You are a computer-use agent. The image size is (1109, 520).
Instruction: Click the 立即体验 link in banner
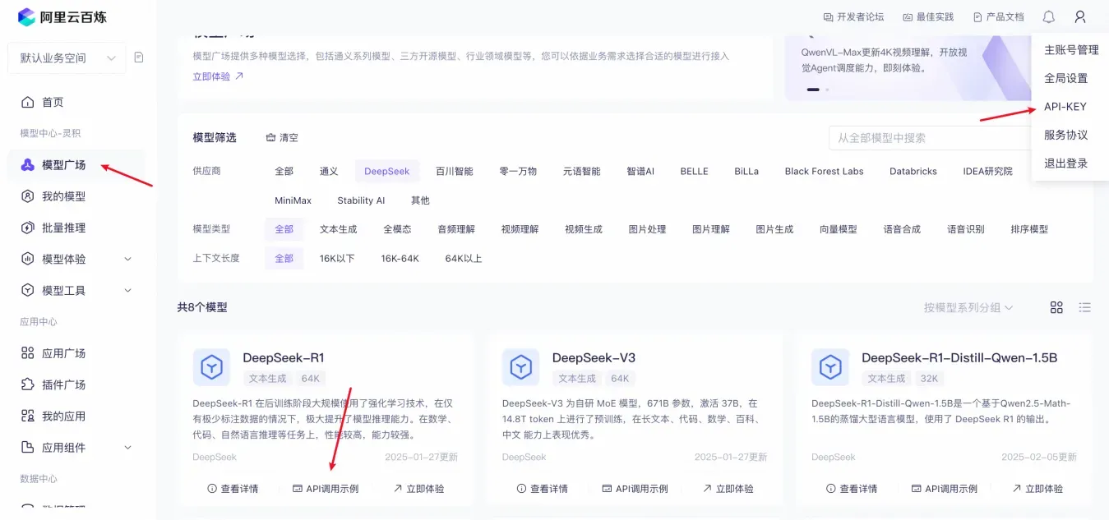point(218,76)
